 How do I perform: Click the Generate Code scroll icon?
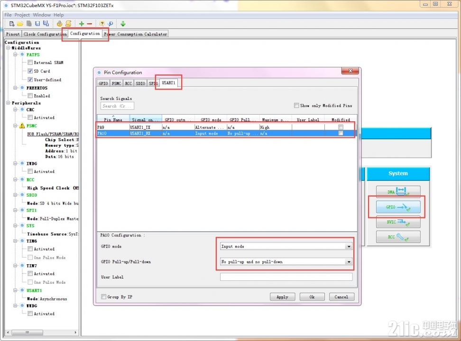[x=68, y=24]
